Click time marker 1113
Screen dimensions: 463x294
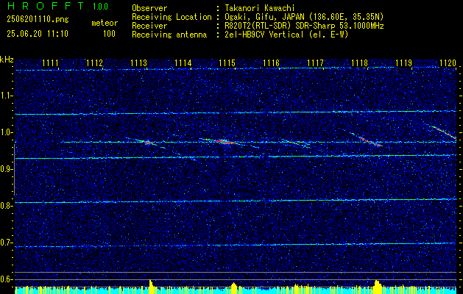pos(138,63)
